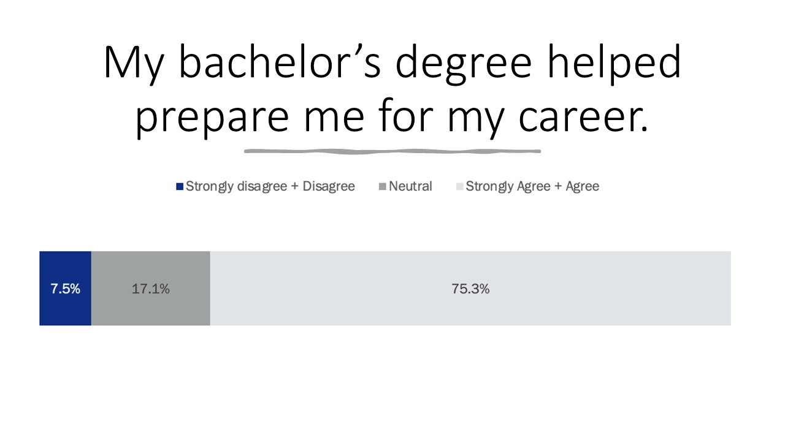The width and height of the screenshot is (785, 441).
Task: Click the 75.3% data label
Action: pyautogui.click(x=470, y=289)
